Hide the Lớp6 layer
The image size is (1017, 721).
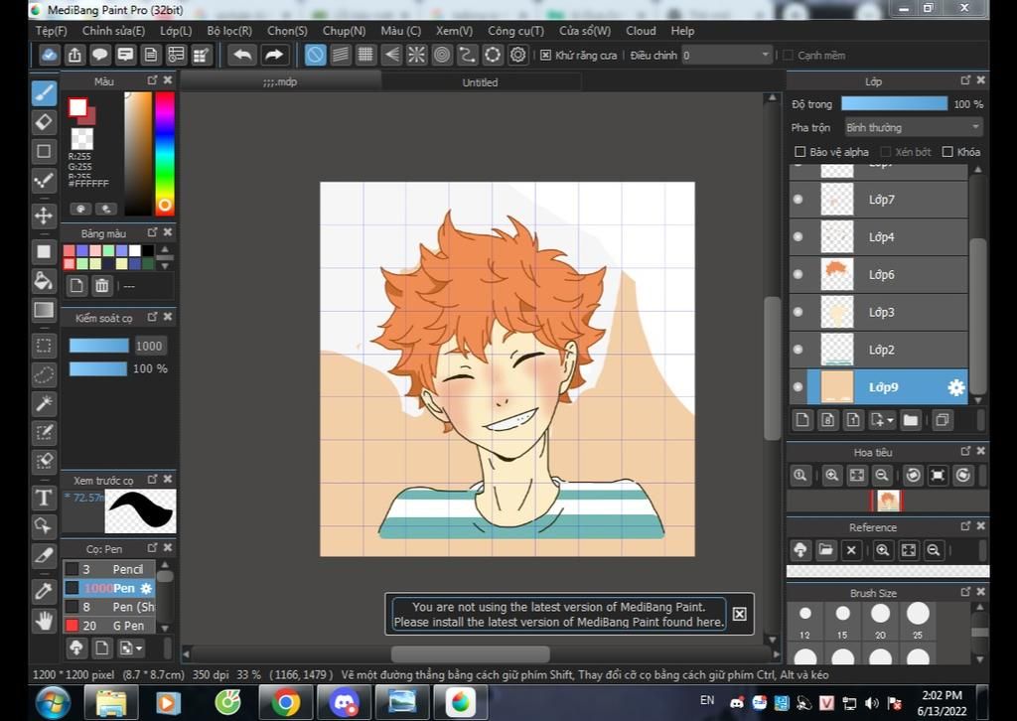(799, 274)
